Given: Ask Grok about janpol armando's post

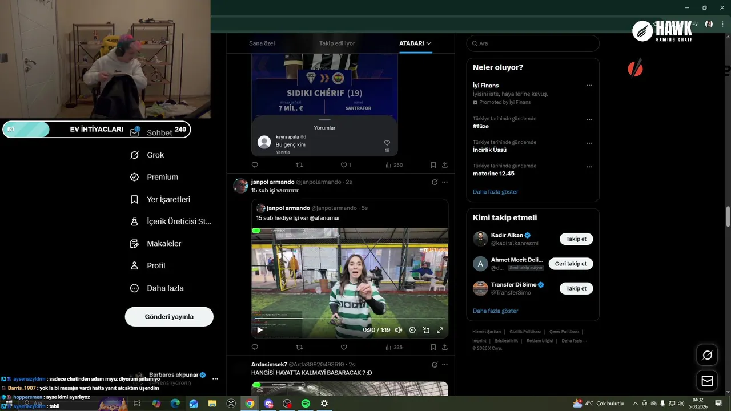Looking at the screenshot, I should pyautogui.click(x=435, y=182).
